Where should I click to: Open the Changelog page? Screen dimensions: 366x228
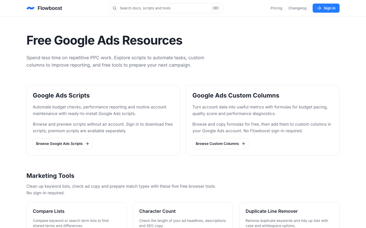click(x=297, y=8)
